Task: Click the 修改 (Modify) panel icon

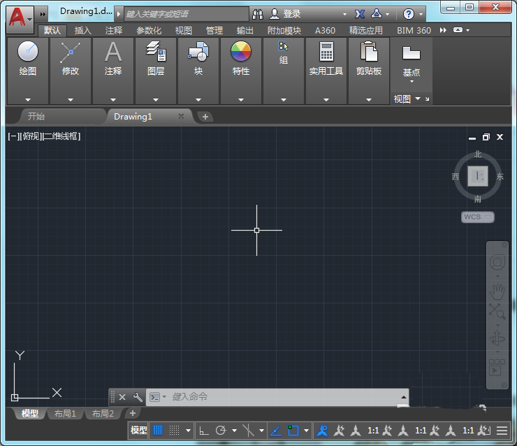Action: point(71,52)
